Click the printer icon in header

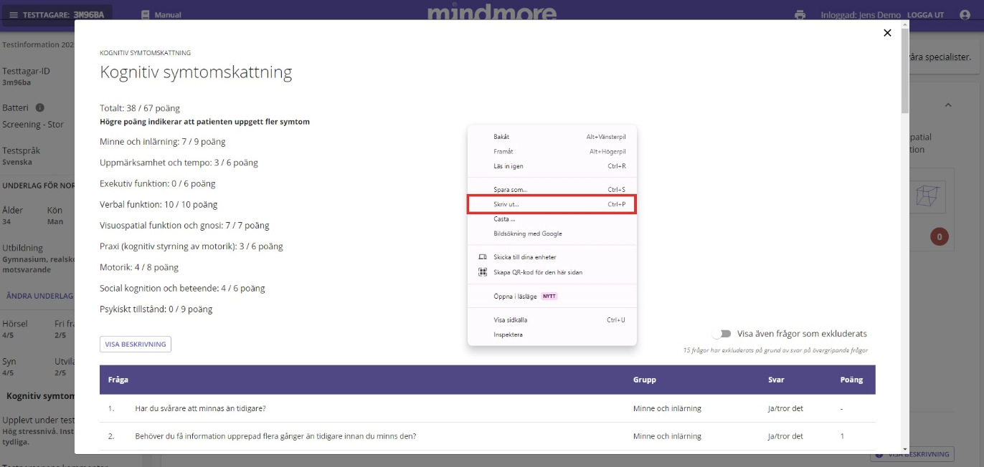tap(800, 15)
